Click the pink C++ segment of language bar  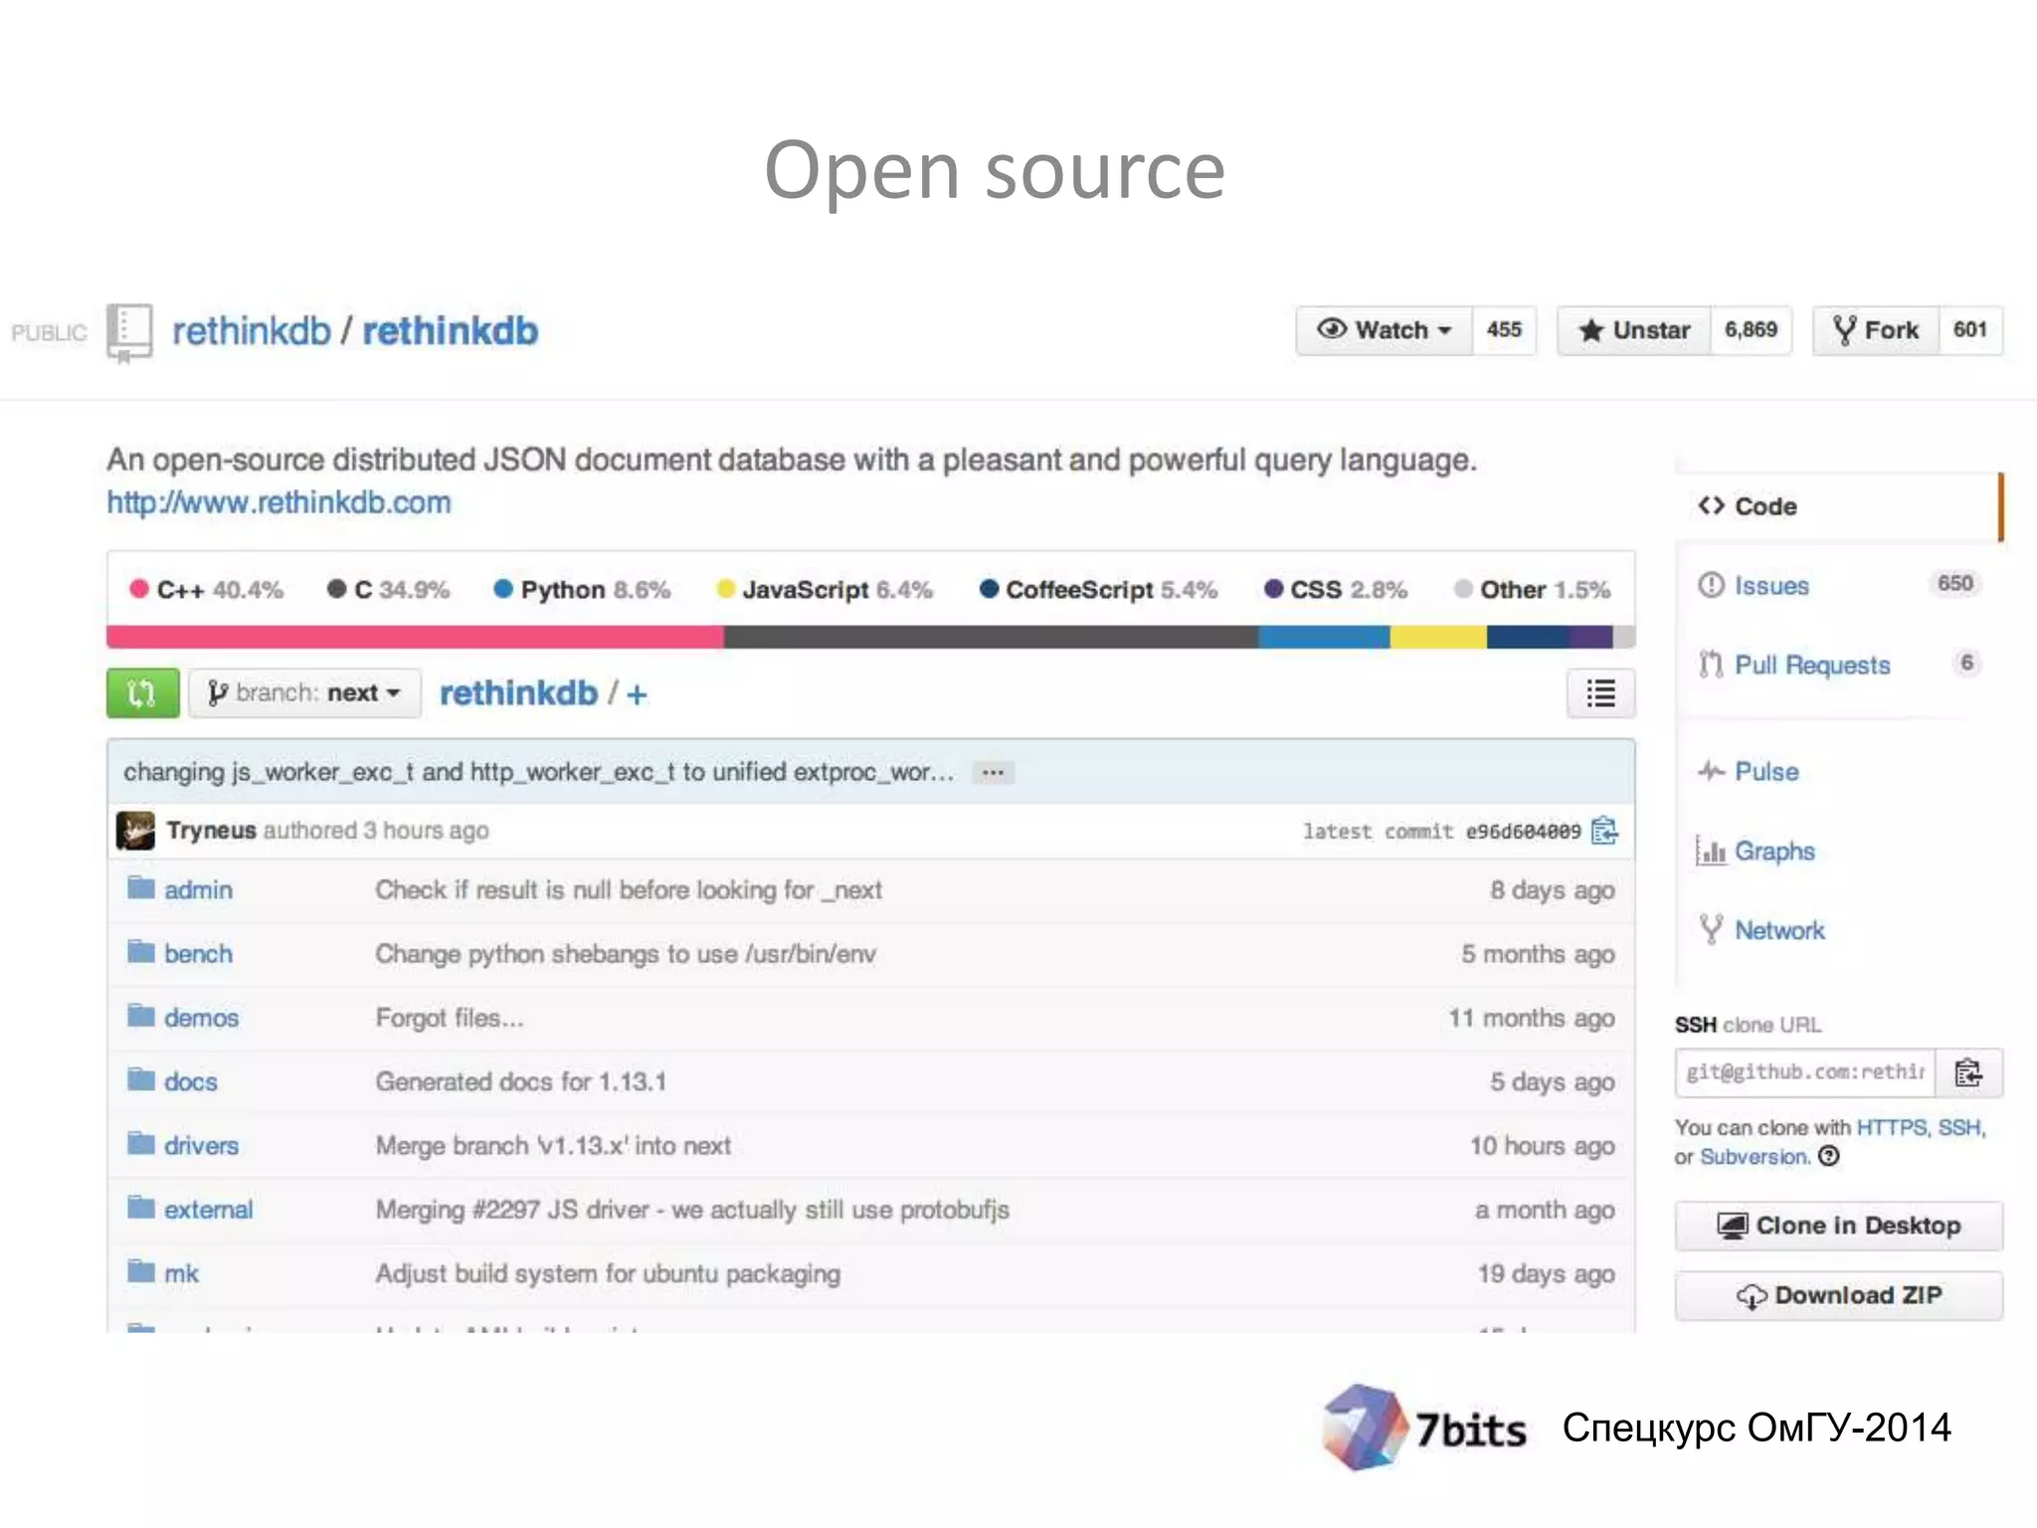click(x=416, y=637)
